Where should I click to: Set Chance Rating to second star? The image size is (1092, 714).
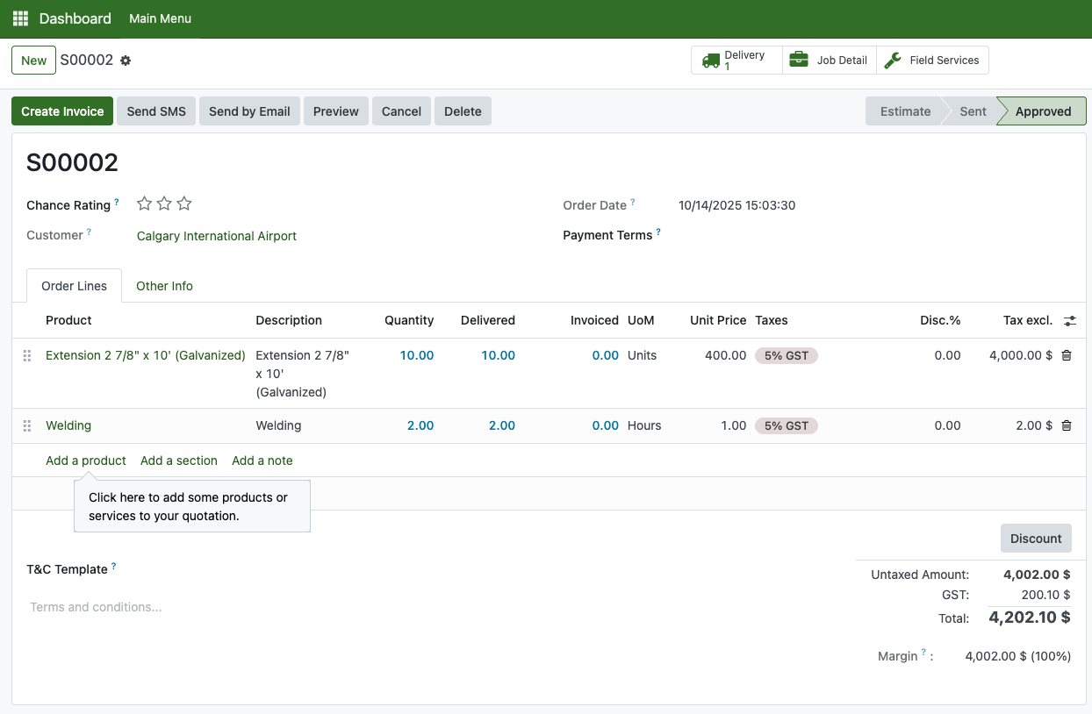(x=164, y=204)
